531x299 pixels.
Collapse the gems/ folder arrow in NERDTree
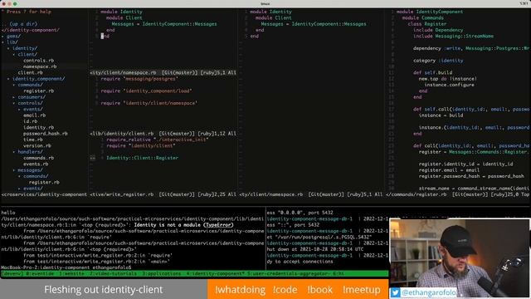[x=2, y=36]
